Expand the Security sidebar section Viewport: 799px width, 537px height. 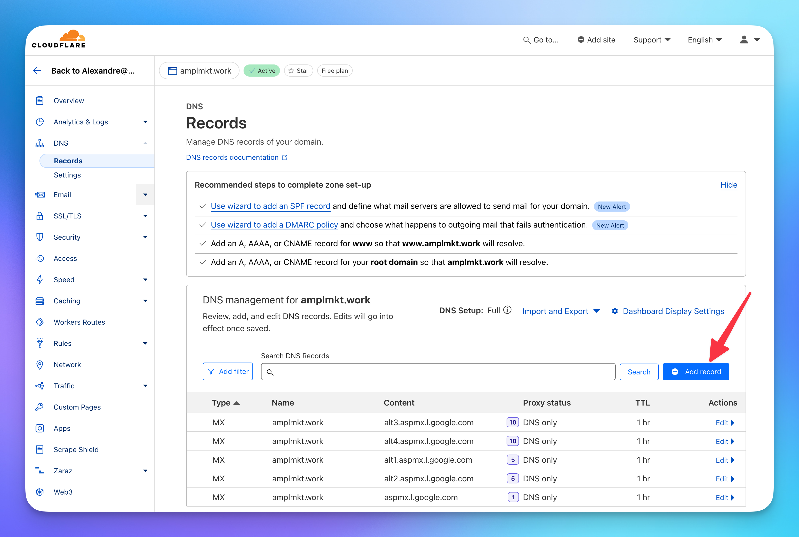(145, 237)
